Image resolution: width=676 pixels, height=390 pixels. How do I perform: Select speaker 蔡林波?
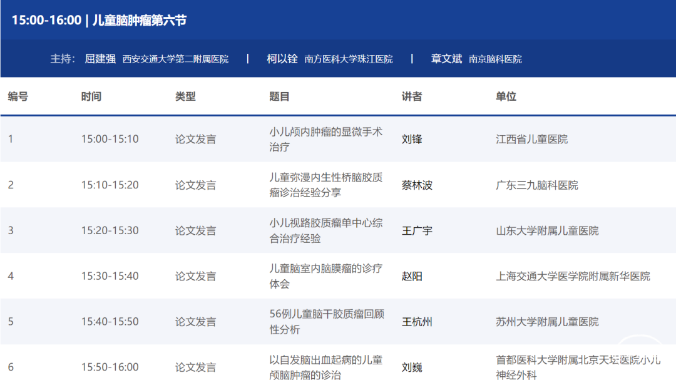pyautogui.click(x=417, y=185)
